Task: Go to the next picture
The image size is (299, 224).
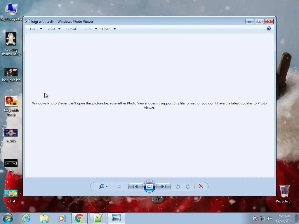Action: (x=164, y=186)
